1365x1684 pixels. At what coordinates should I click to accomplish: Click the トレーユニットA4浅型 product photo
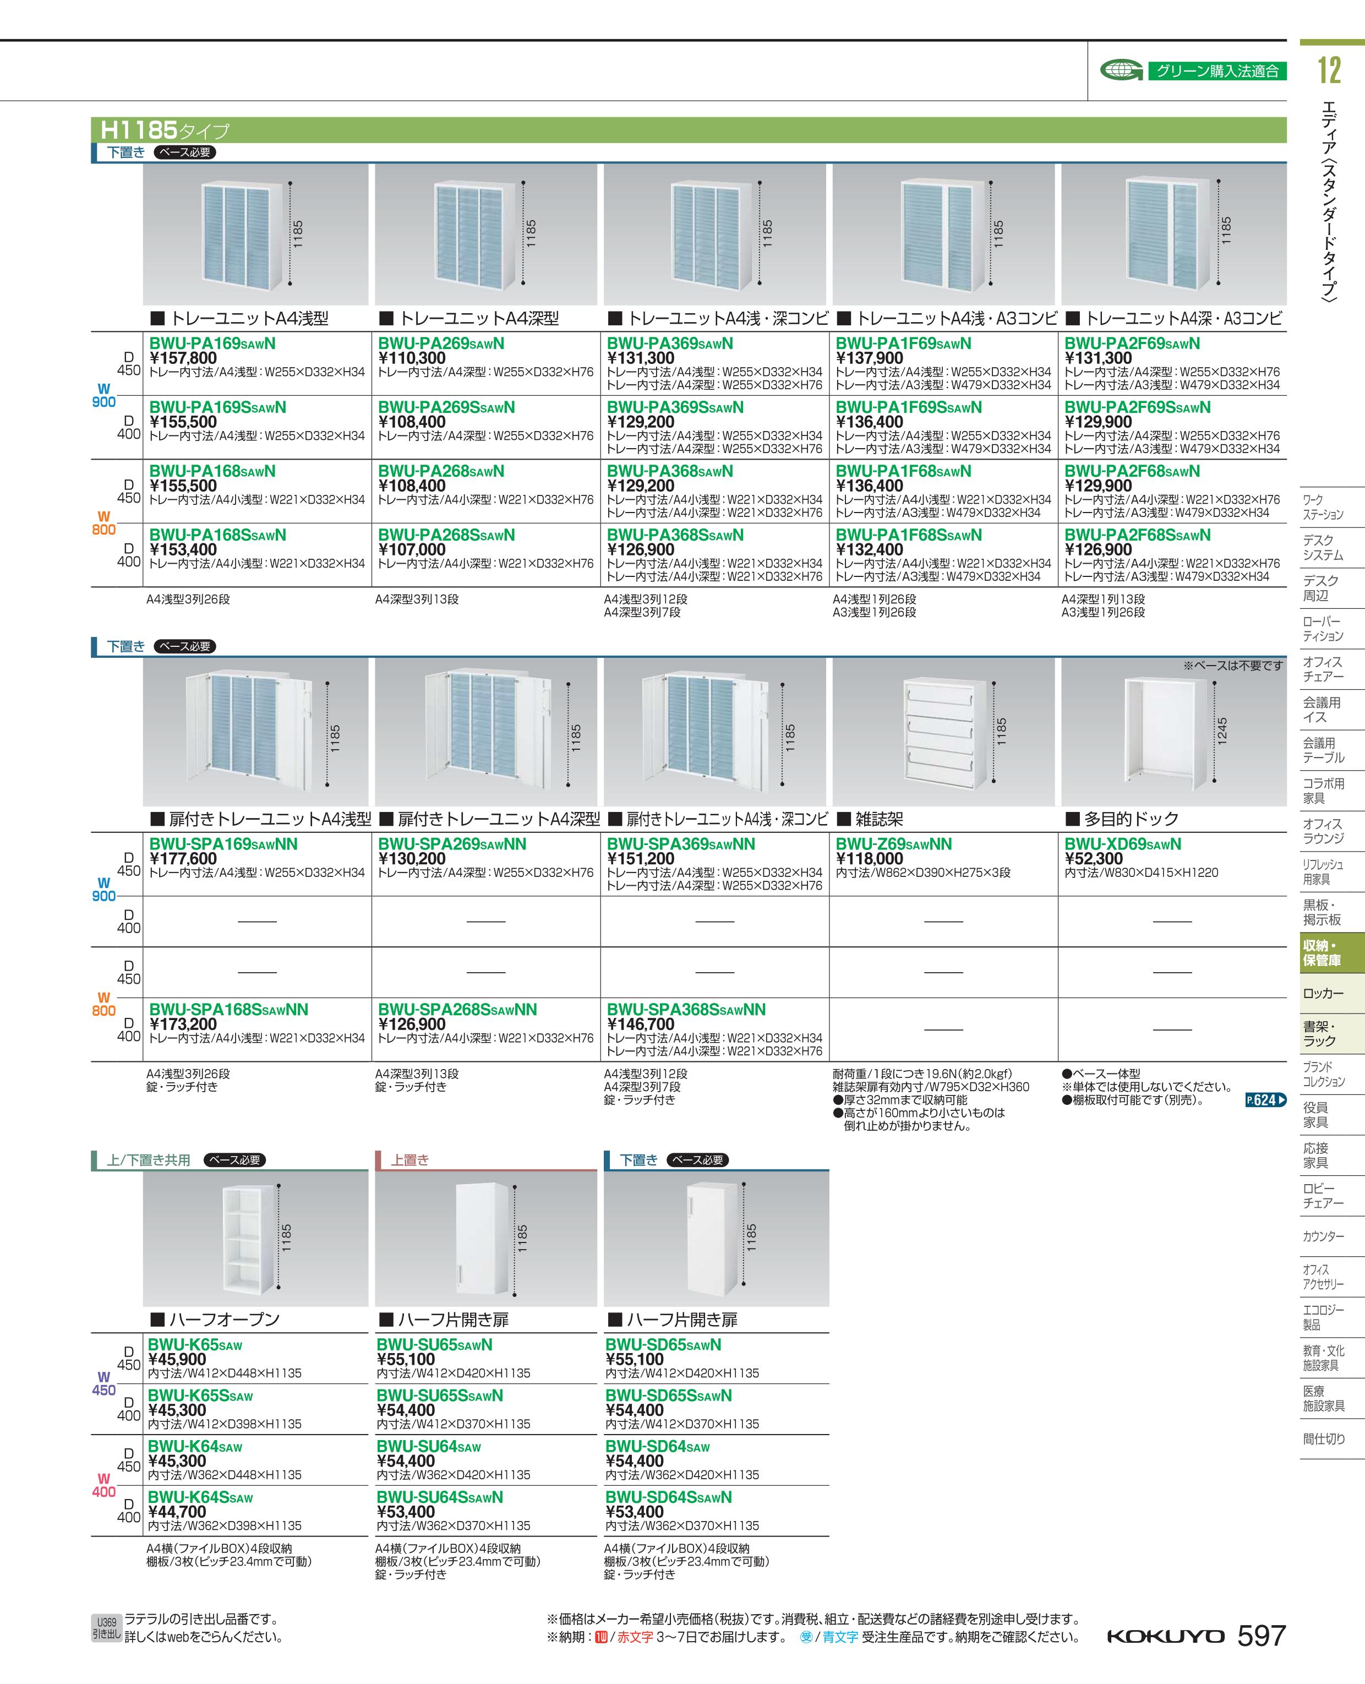pos(255,235)
